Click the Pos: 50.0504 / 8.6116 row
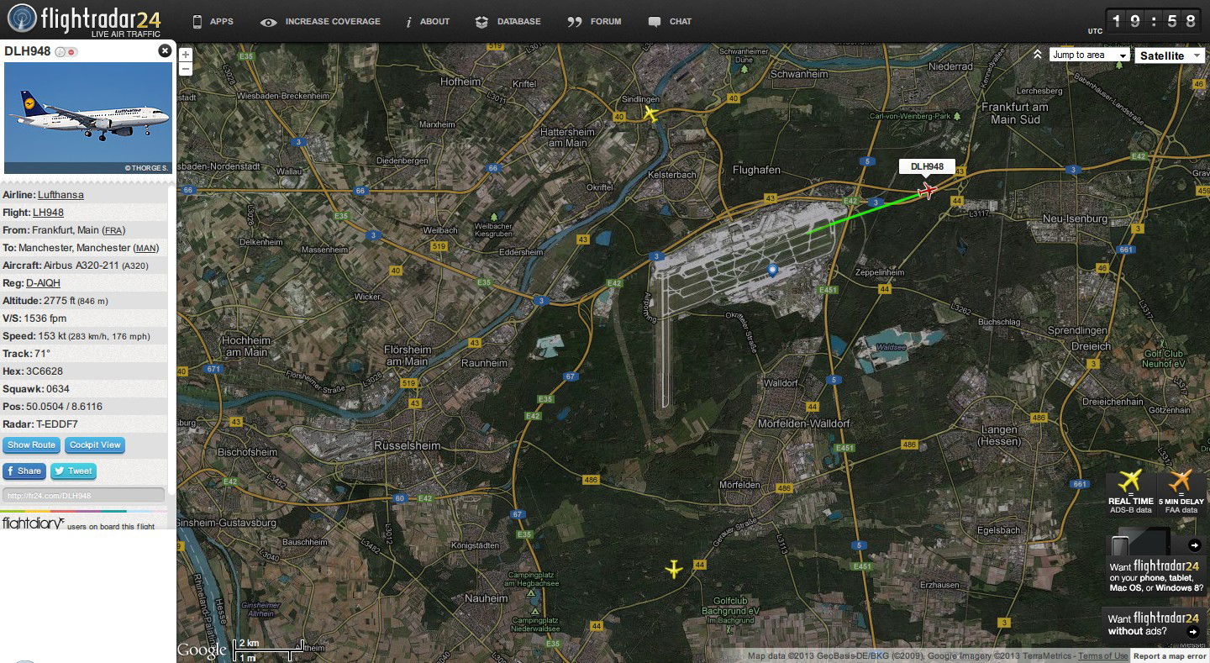Screen dimensions: 1210x663 [84, 407]
